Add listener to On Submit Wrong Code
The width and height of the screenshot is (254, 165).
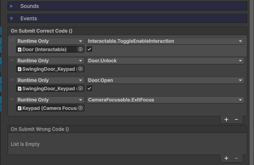[226, 158]
